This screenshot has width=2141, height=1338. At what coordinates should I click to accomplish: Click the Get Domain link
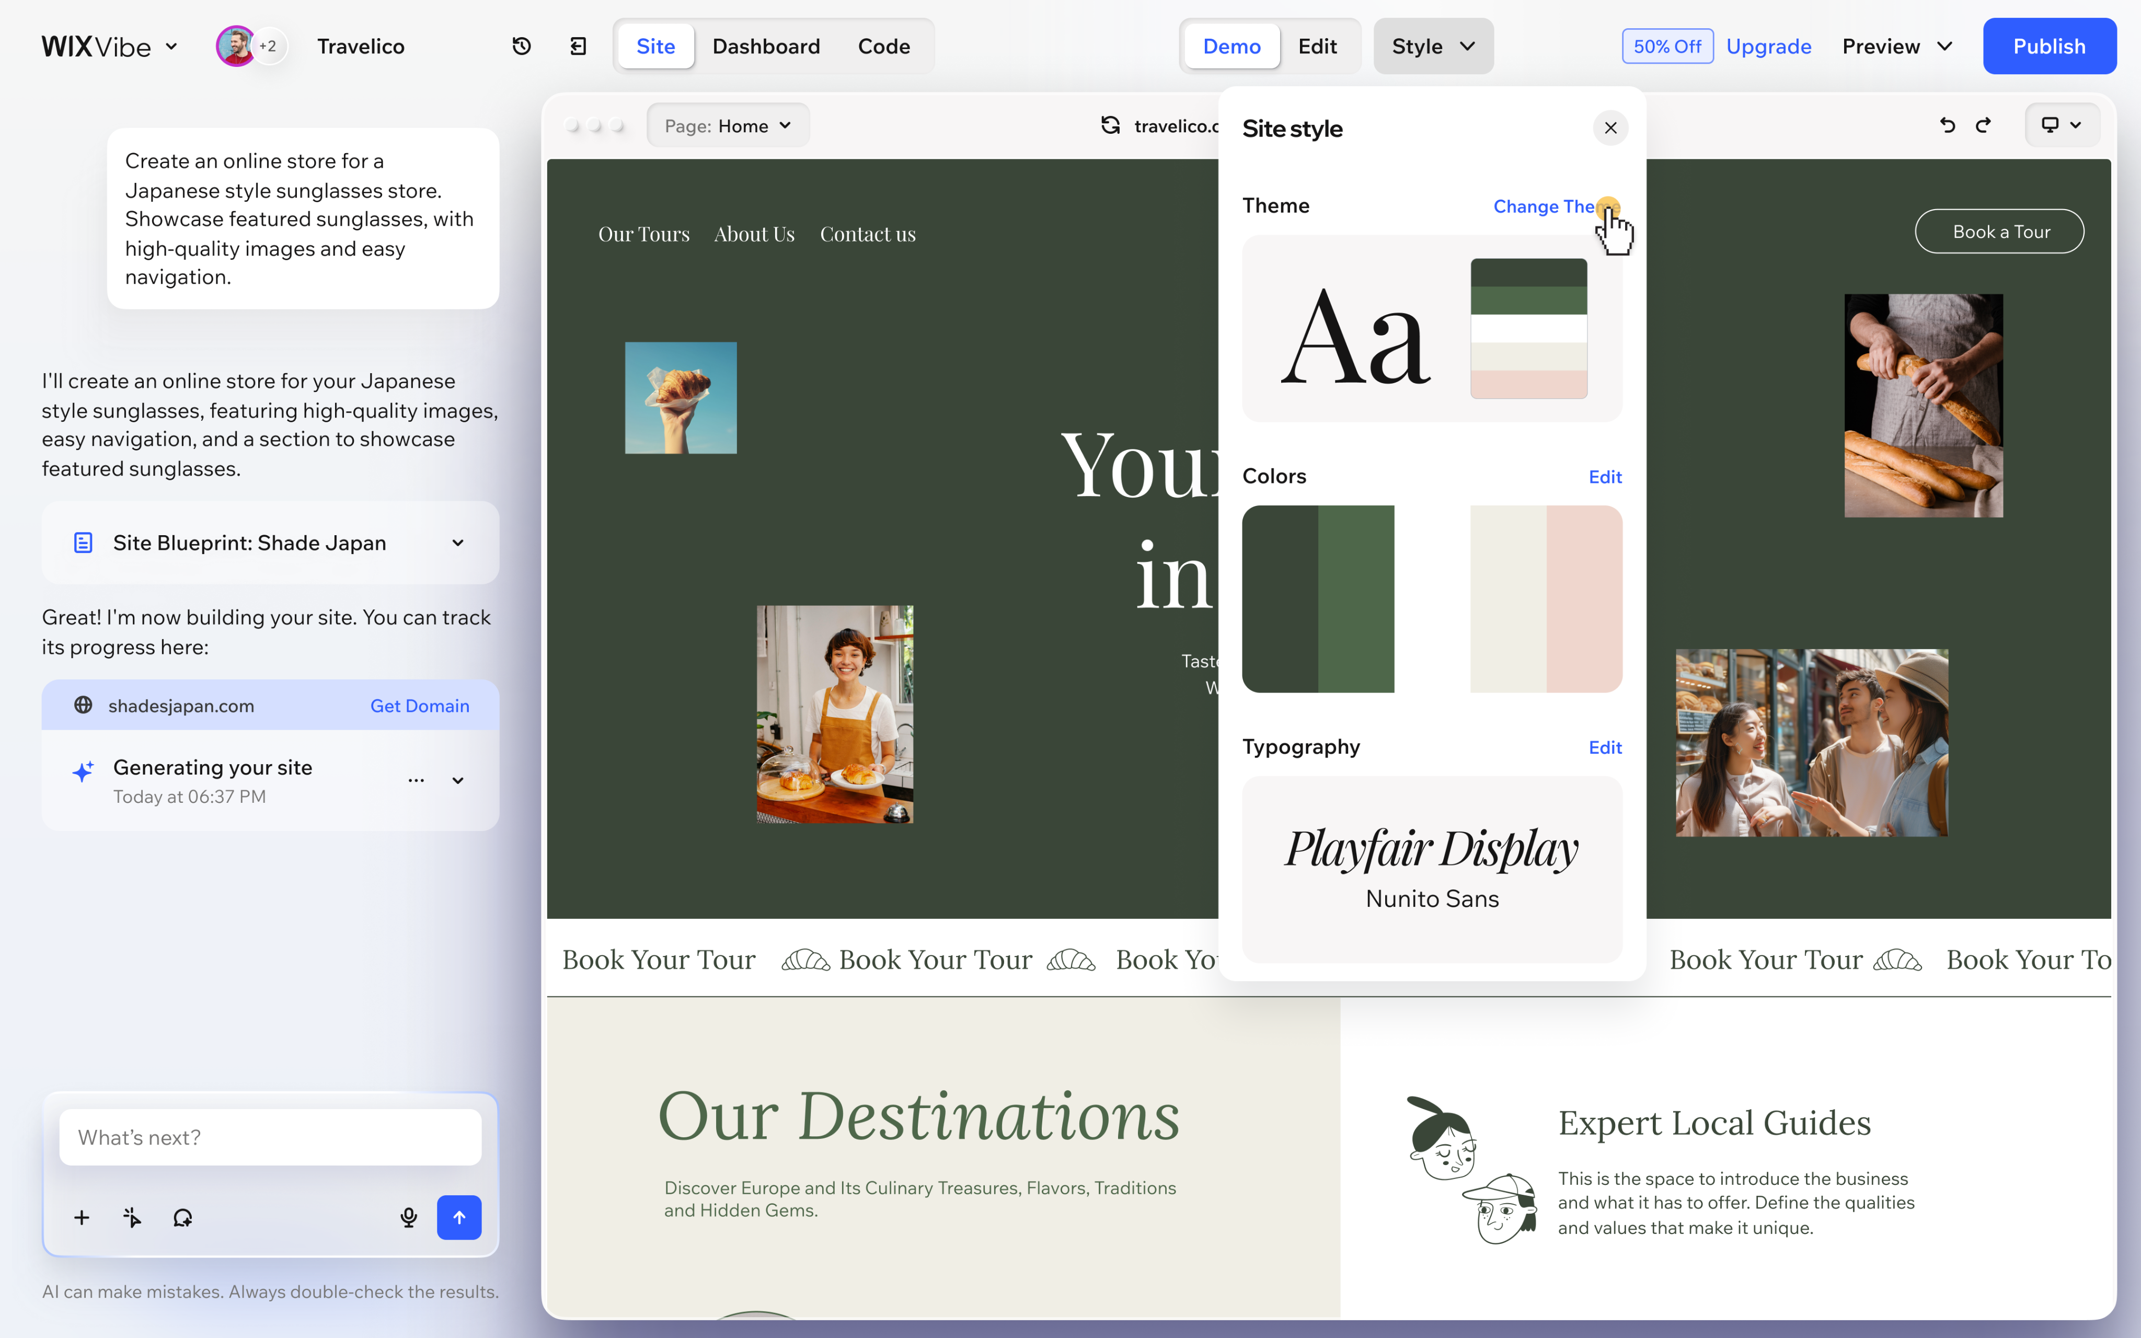[419, 705]
